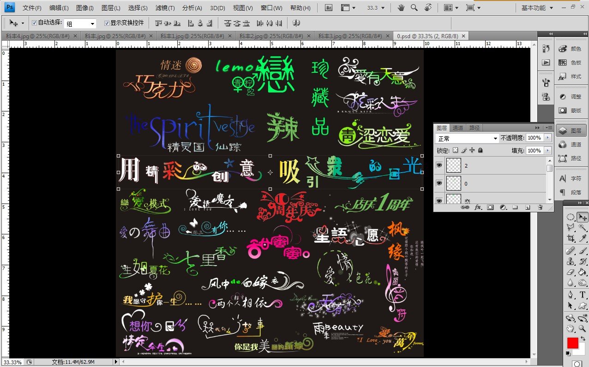This screenshot has width=589, height=367.
Task: Open the 调整 adjustments panel
Action: pyautogui.click(x=570, y=97)
